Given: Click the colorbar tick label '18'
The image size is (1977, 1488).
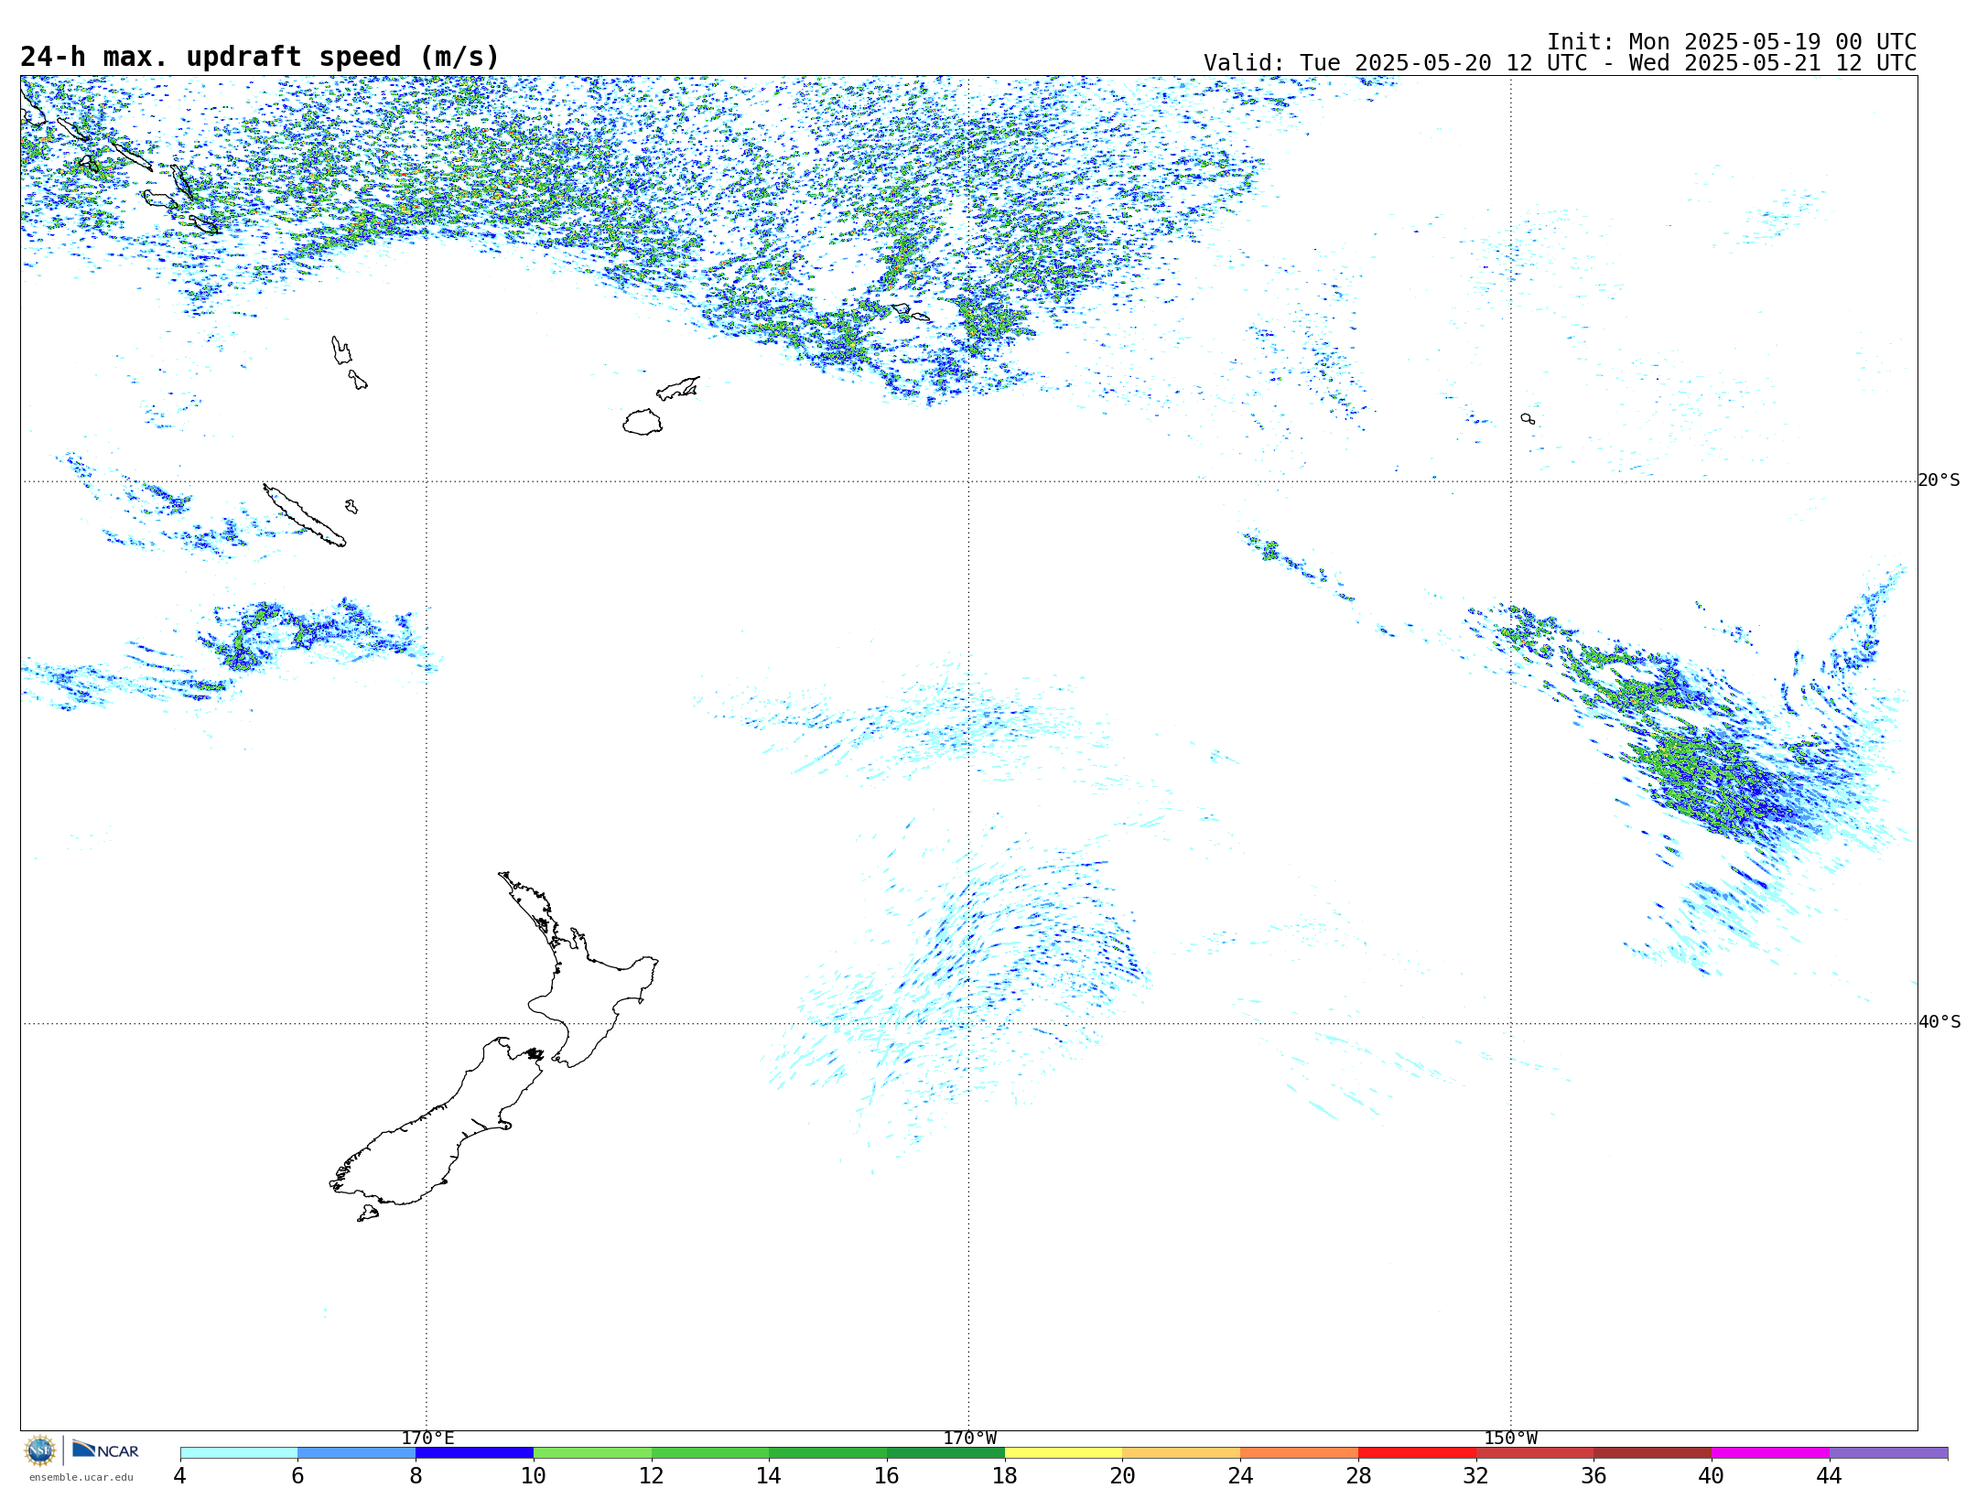Looking at the screenshot, I should [1005, 1475].
